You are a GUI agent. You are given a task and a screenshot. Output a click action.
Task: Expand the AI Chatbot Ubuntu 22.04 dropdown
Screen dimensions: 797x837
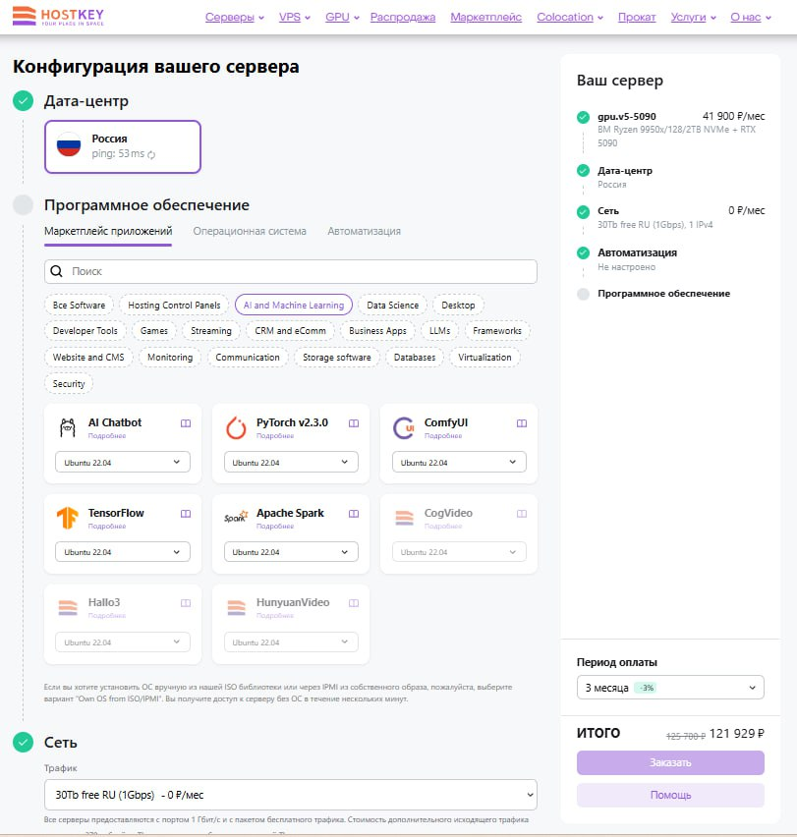click(x=123, y=462)
